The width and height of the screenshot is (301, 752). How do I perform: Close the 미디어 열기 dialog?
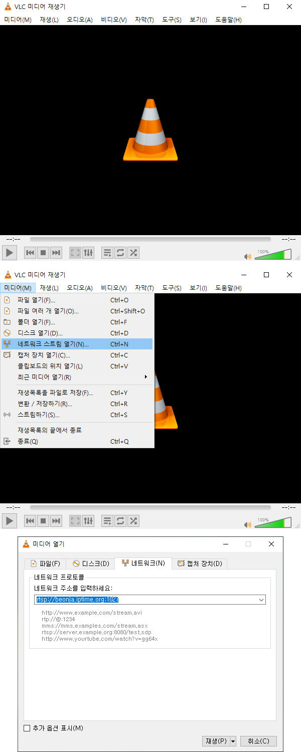coord(271,544)
